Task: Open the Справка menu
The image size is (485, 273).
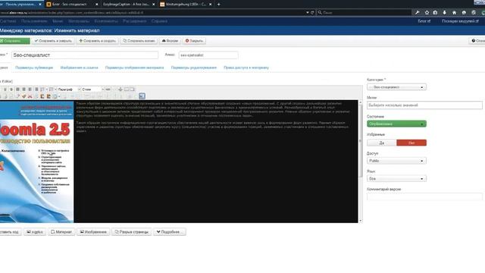Action: coord(159,21)
